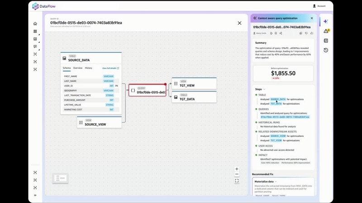Copy the optimization result
362x203 pixels.
(x=301, y=33)
